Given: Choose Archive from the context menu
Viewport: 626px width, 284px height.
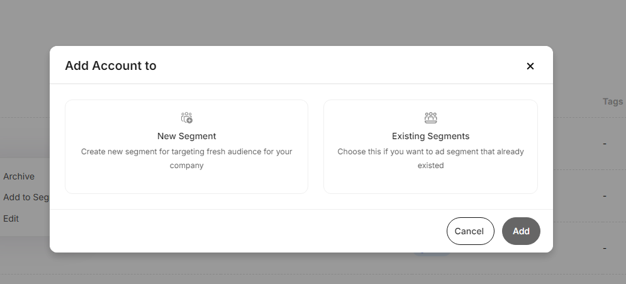Looking at the screenshot, I should [x=19, y=176].
